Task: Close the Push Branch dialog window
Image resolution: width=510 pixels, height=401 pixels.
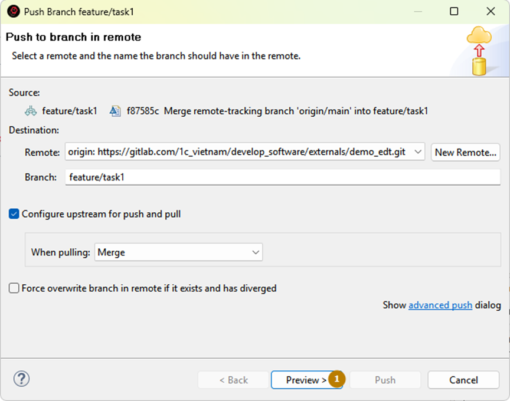Action: pos(491,11)
